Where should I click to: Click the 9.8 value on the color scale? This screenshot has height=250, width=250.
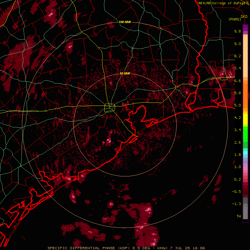[x=237, y=31]
